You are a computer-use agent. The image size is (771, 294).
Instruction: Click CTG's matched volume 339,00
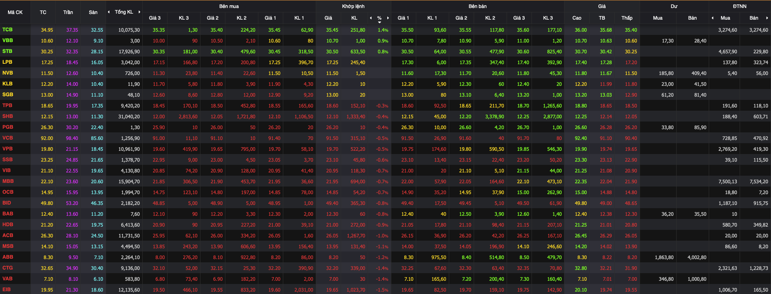[x=358, y=268]
